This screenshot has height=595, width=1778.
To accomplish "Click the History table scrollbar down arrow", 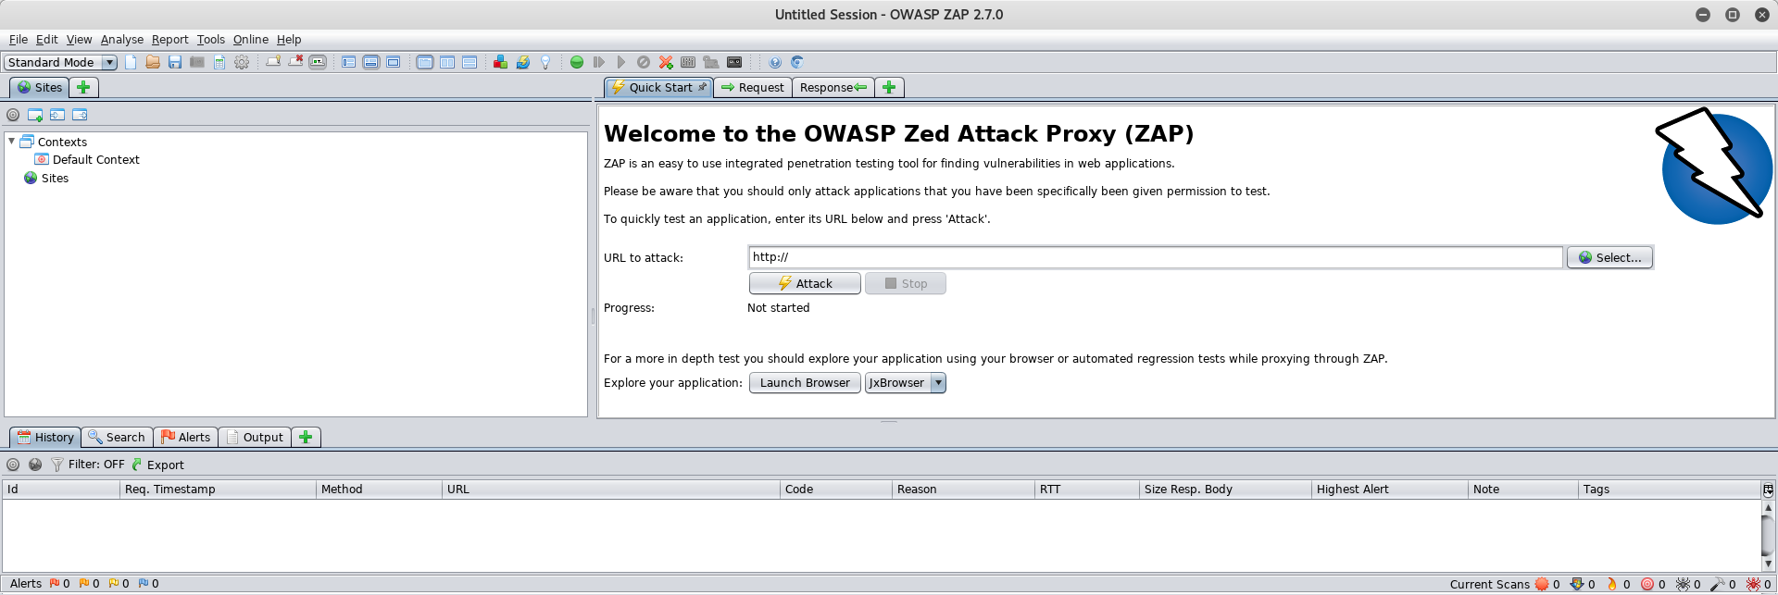I will click(x=1768, y=564).
